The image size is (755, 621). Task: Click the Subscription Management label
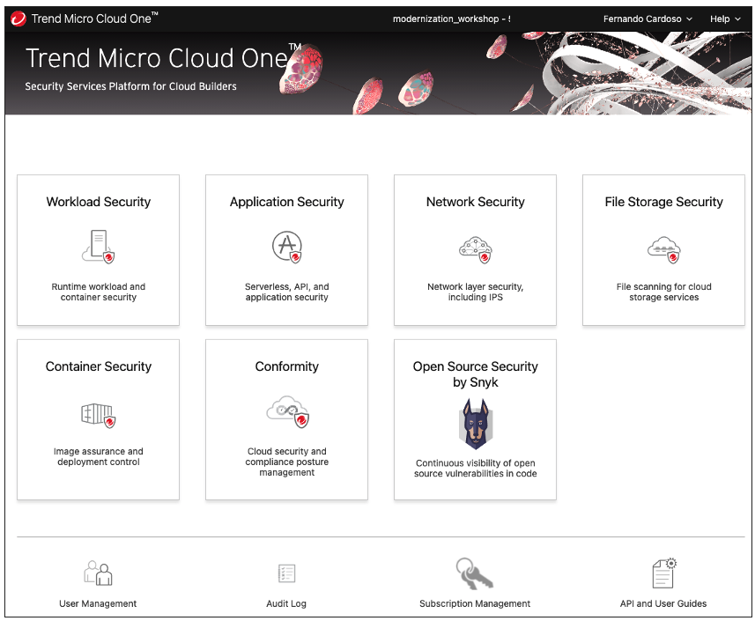point(475,603)
